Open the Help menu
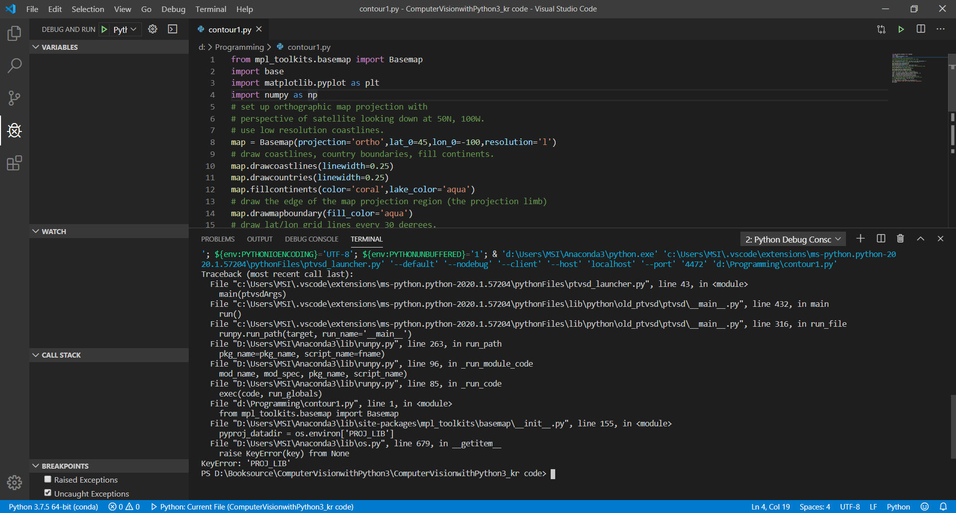Image resolution: width=956 pixels, height=513 pixels. [x=244, y=9]
